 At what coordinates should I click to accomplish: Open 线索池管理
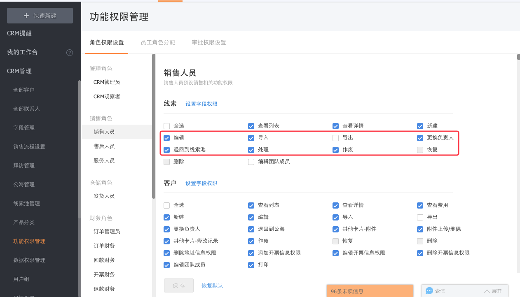click(x=26, y=204)
